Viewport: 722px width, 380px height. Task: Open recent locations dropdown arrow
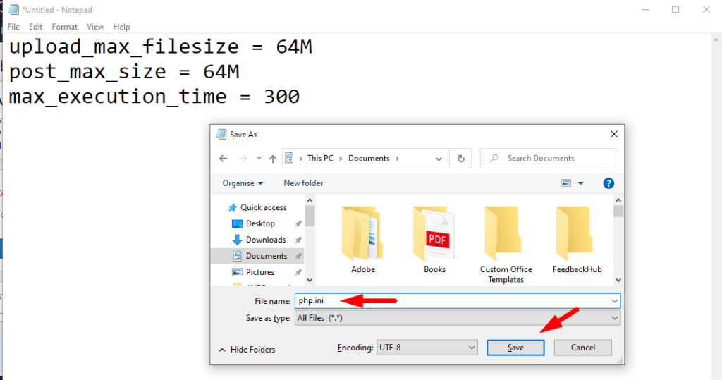point(259,159)
